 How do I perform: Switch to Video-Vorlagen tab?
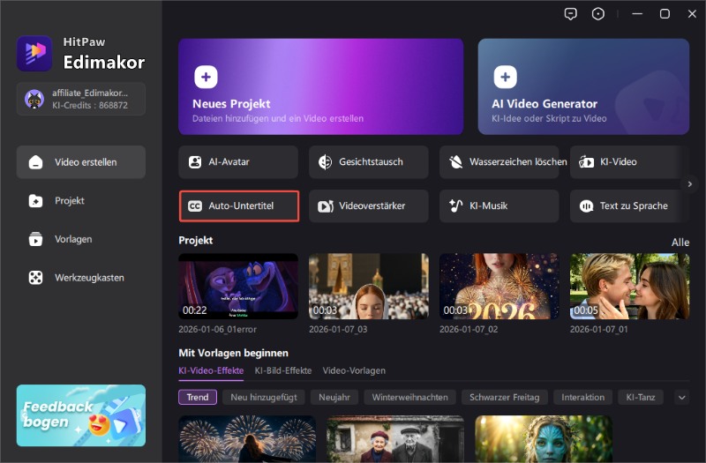(x=354, y=371)
